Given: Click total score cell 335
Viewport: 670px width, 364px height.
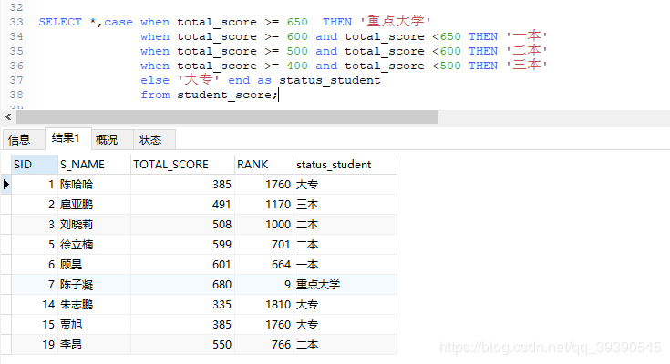Looking at the screenshot, I should 182,305.
